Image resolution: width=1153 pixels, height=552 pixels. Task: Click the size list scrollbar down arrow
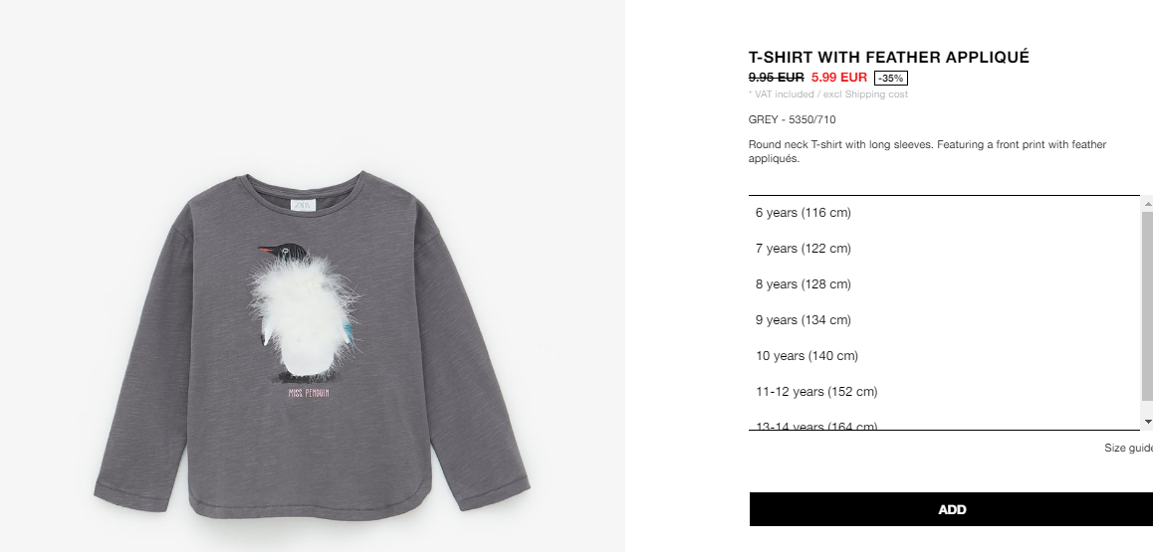[x=1147, y=422]
